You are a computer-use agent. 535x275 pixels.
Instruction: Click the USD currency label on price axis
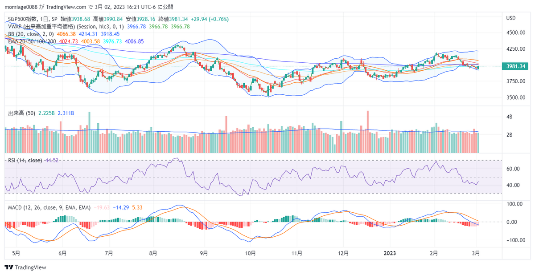click(x=511, y=18)
